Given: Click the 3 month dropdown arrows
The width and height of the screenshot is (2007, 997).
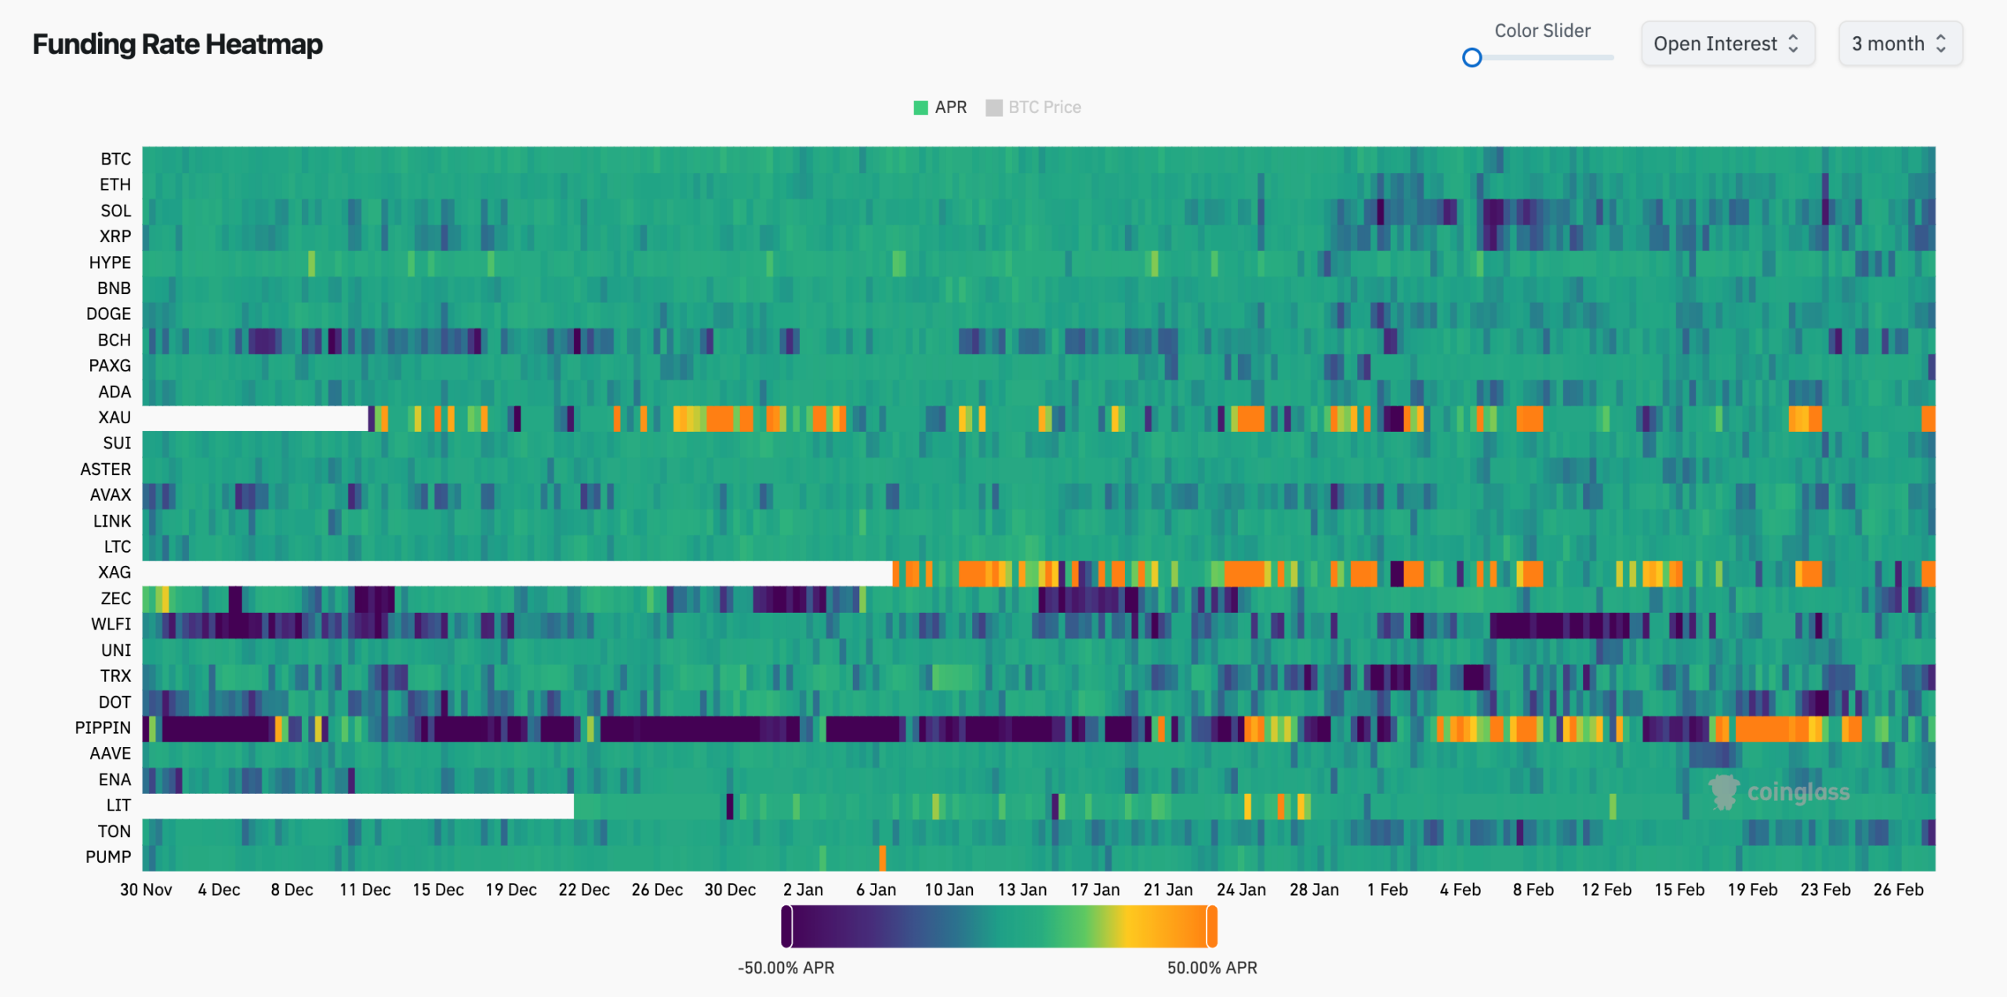Looking at the screenshot, I should coord(1941,44).
